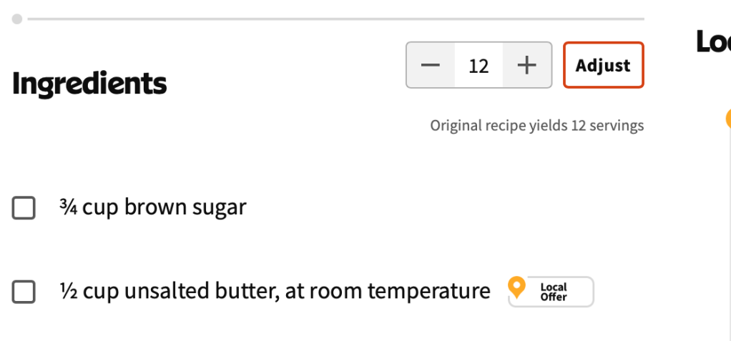Screen dimensions: 731x341
Task: Click the word 'Offer' in the badge
Action: click(x=554, y=297)
